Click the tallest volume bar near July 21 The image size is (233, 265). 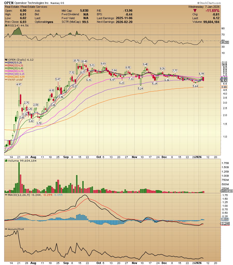pos(19,177)
